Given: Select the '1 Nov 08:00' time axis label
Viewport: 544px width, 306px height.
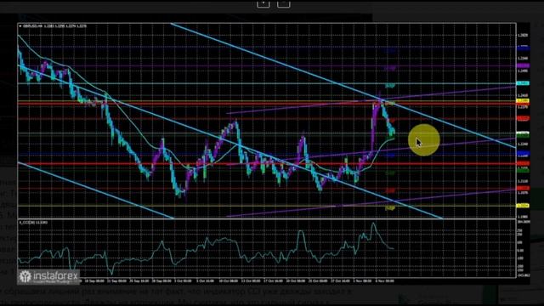Looking at the screenshot, I should point(362,280).
